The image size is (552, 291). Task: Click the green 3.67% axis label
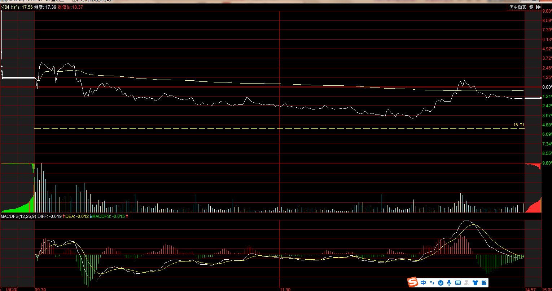tap(547, 115)
